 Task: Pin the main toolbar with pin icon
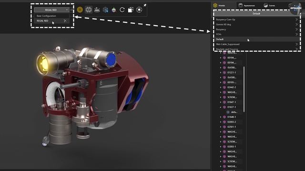145,5
